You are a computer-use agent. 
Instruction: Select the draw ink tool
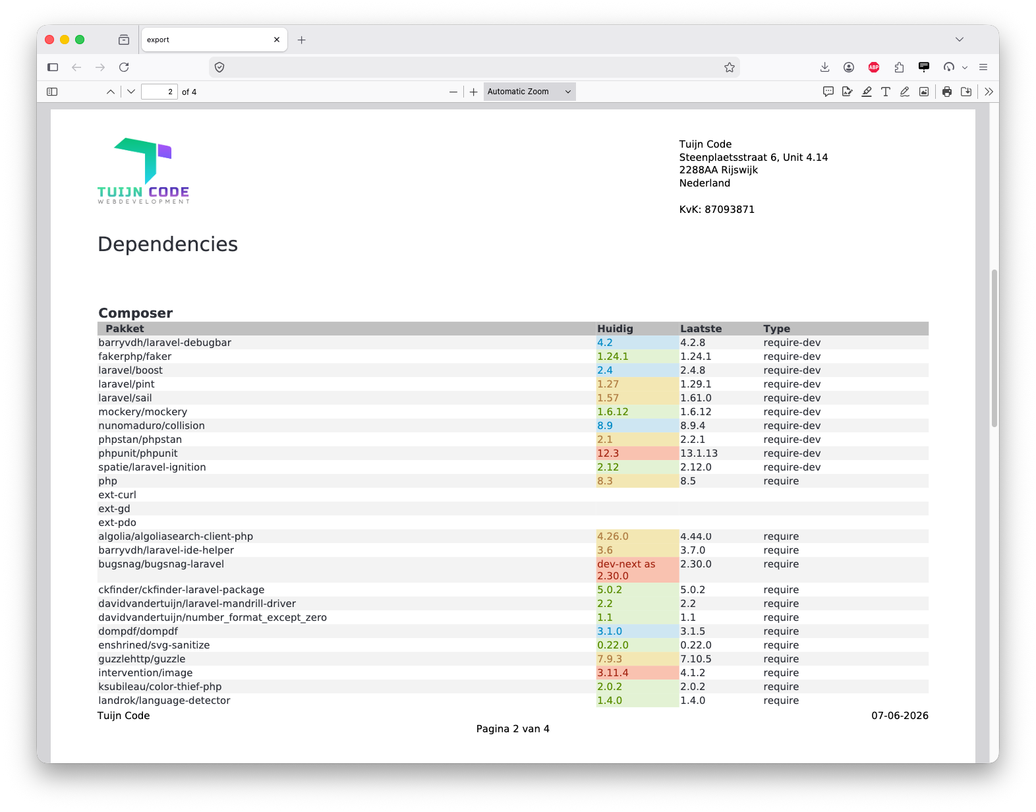[905, 92]
